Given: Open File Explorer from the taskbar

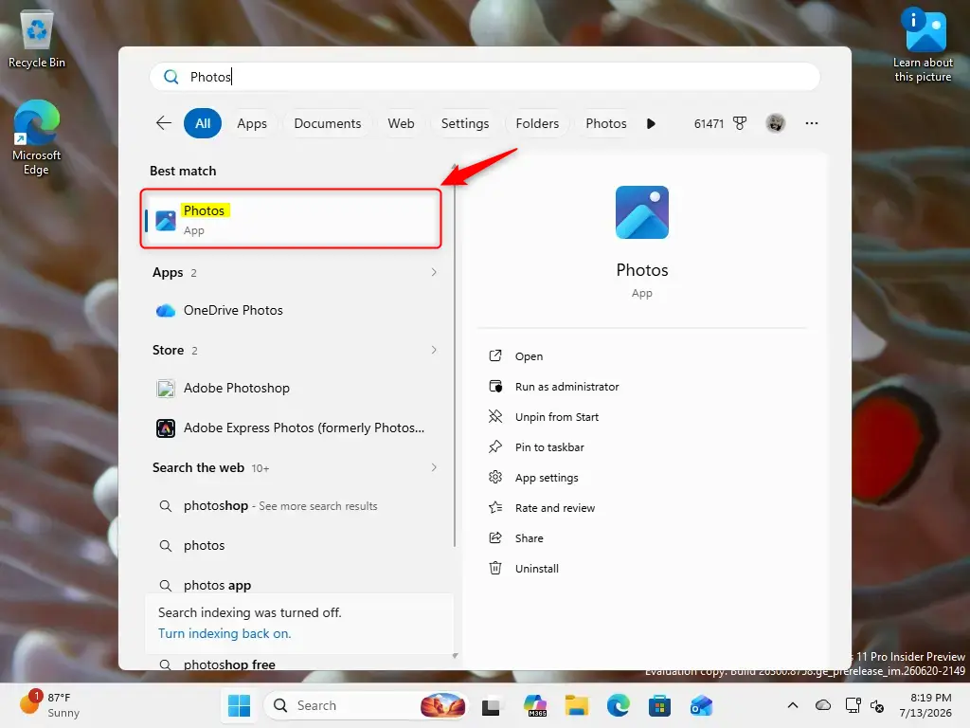Looking at the screenshot, I should 577,705.
